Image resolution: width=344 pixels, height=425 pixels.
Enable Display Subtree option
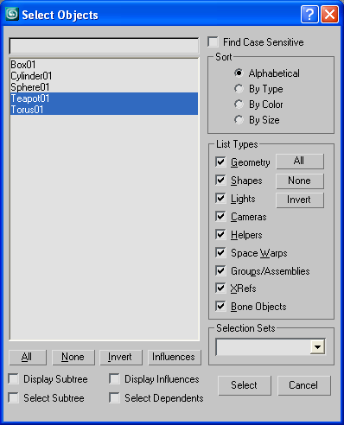click(14, 379)
